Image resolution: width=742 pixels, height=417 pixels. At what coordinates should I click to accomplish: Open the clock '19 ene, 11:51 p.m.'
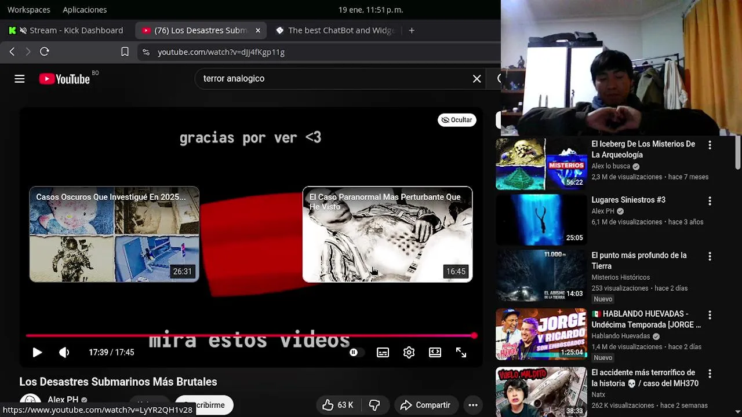pos(371,9)
